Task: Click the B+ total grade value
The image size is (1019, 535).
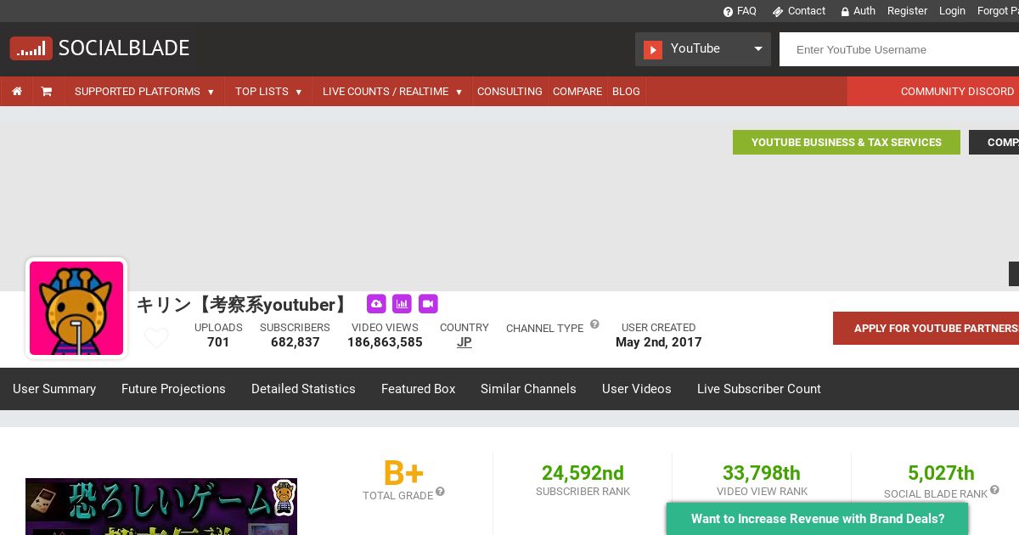Action: coord(403,473)
